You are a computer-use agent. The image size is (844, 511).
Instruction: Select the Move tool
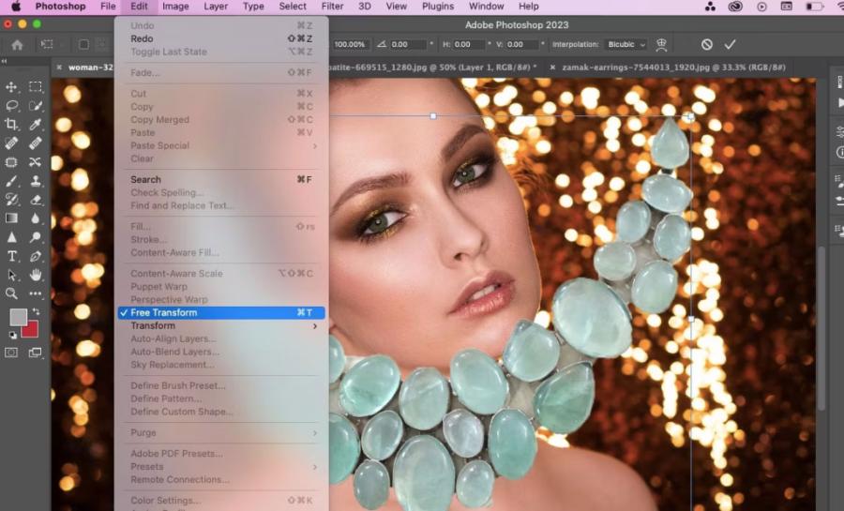tap(12, 87)
